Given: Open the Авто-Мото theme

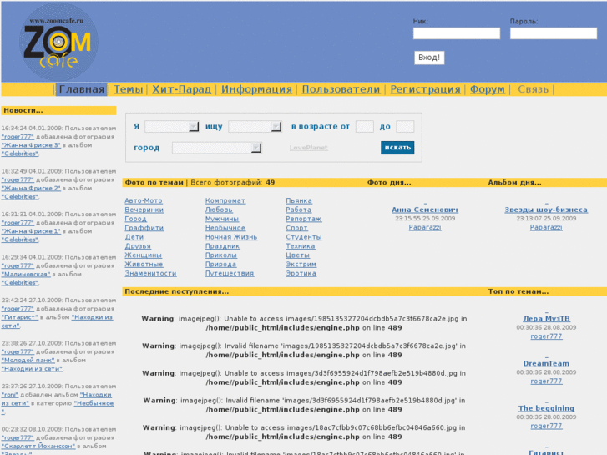Looking at the screenshot, I should 144,200.
